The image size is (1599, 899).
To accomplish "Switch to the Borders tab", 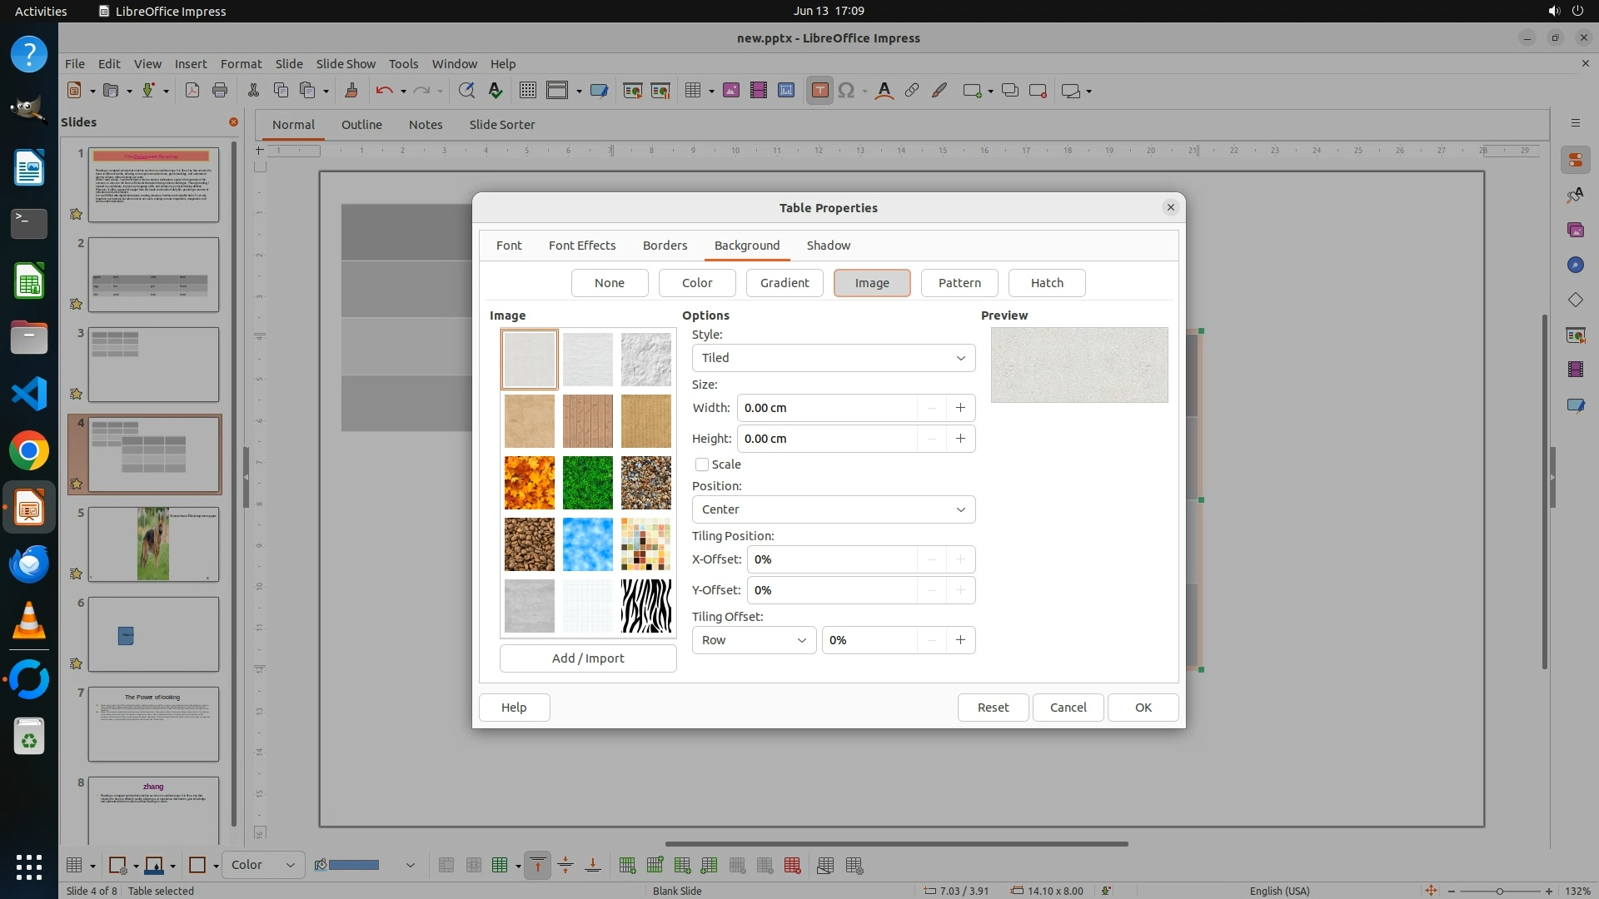I will 665,246.
